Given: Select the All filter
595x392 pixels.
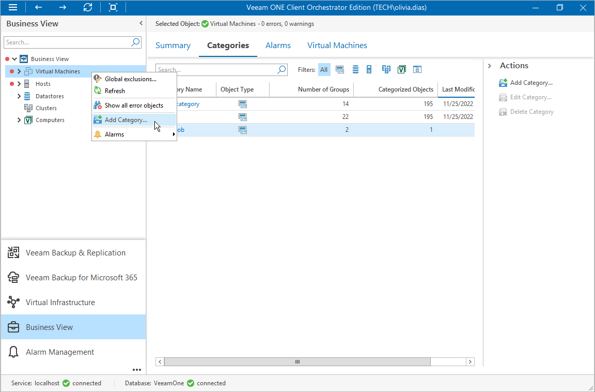Looking at the screenshot, I should point(324,69).
